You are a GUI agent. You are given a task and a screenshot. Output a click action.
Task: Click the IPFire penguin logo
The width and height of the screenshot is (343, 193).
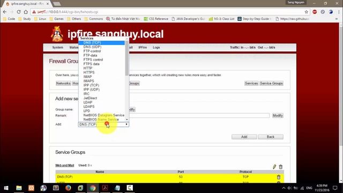[x=57, y=34]
